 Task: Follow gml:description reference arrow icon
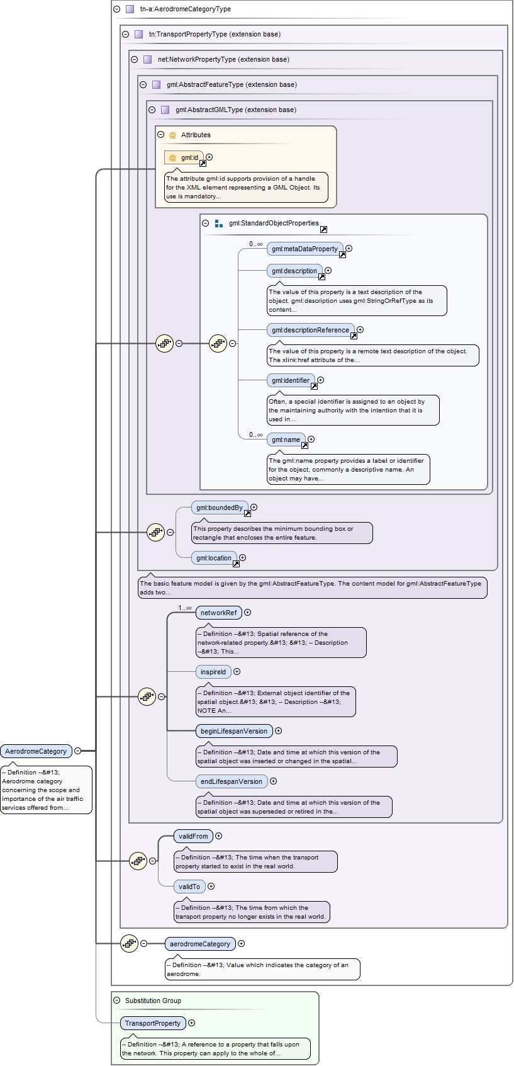pos(321,277)
